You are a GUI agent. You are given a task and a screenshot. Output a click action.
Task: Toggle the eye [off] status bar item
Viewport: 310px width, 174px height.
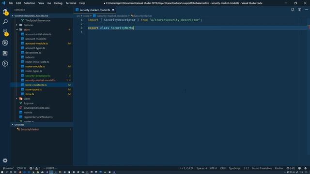point(291,168)
